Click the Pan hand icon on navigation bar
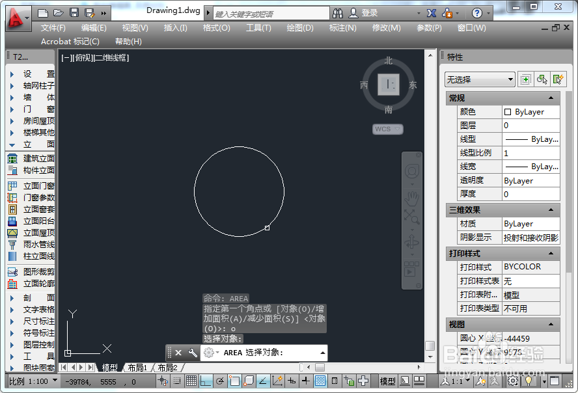Screen dimensions: 578x393 click(411, 199)
